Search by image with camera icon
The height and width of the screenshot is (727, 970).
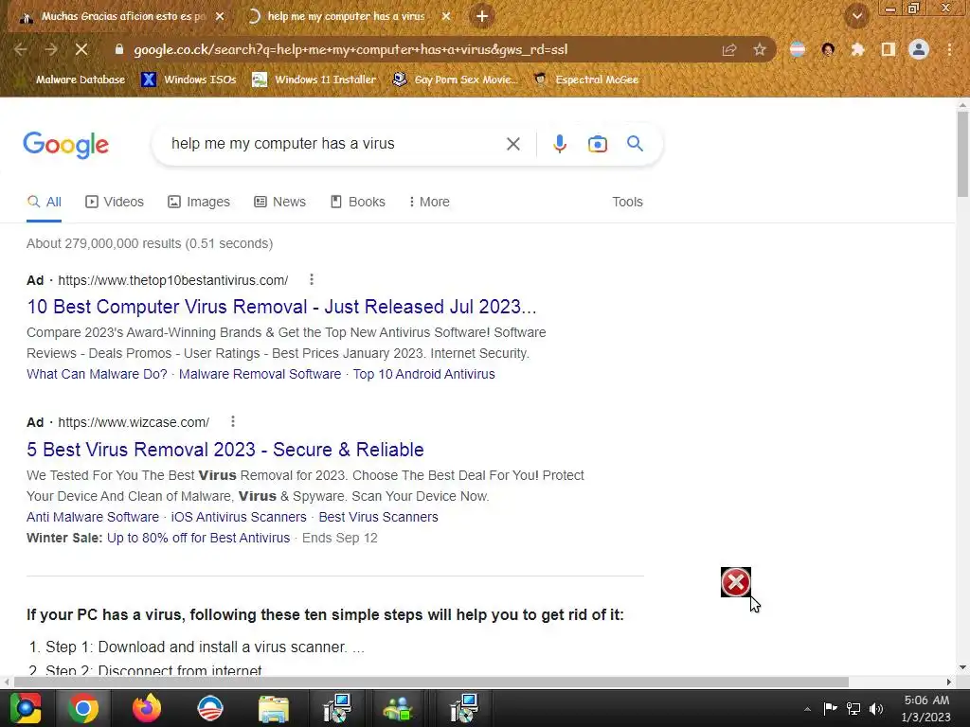click(597, 144)
